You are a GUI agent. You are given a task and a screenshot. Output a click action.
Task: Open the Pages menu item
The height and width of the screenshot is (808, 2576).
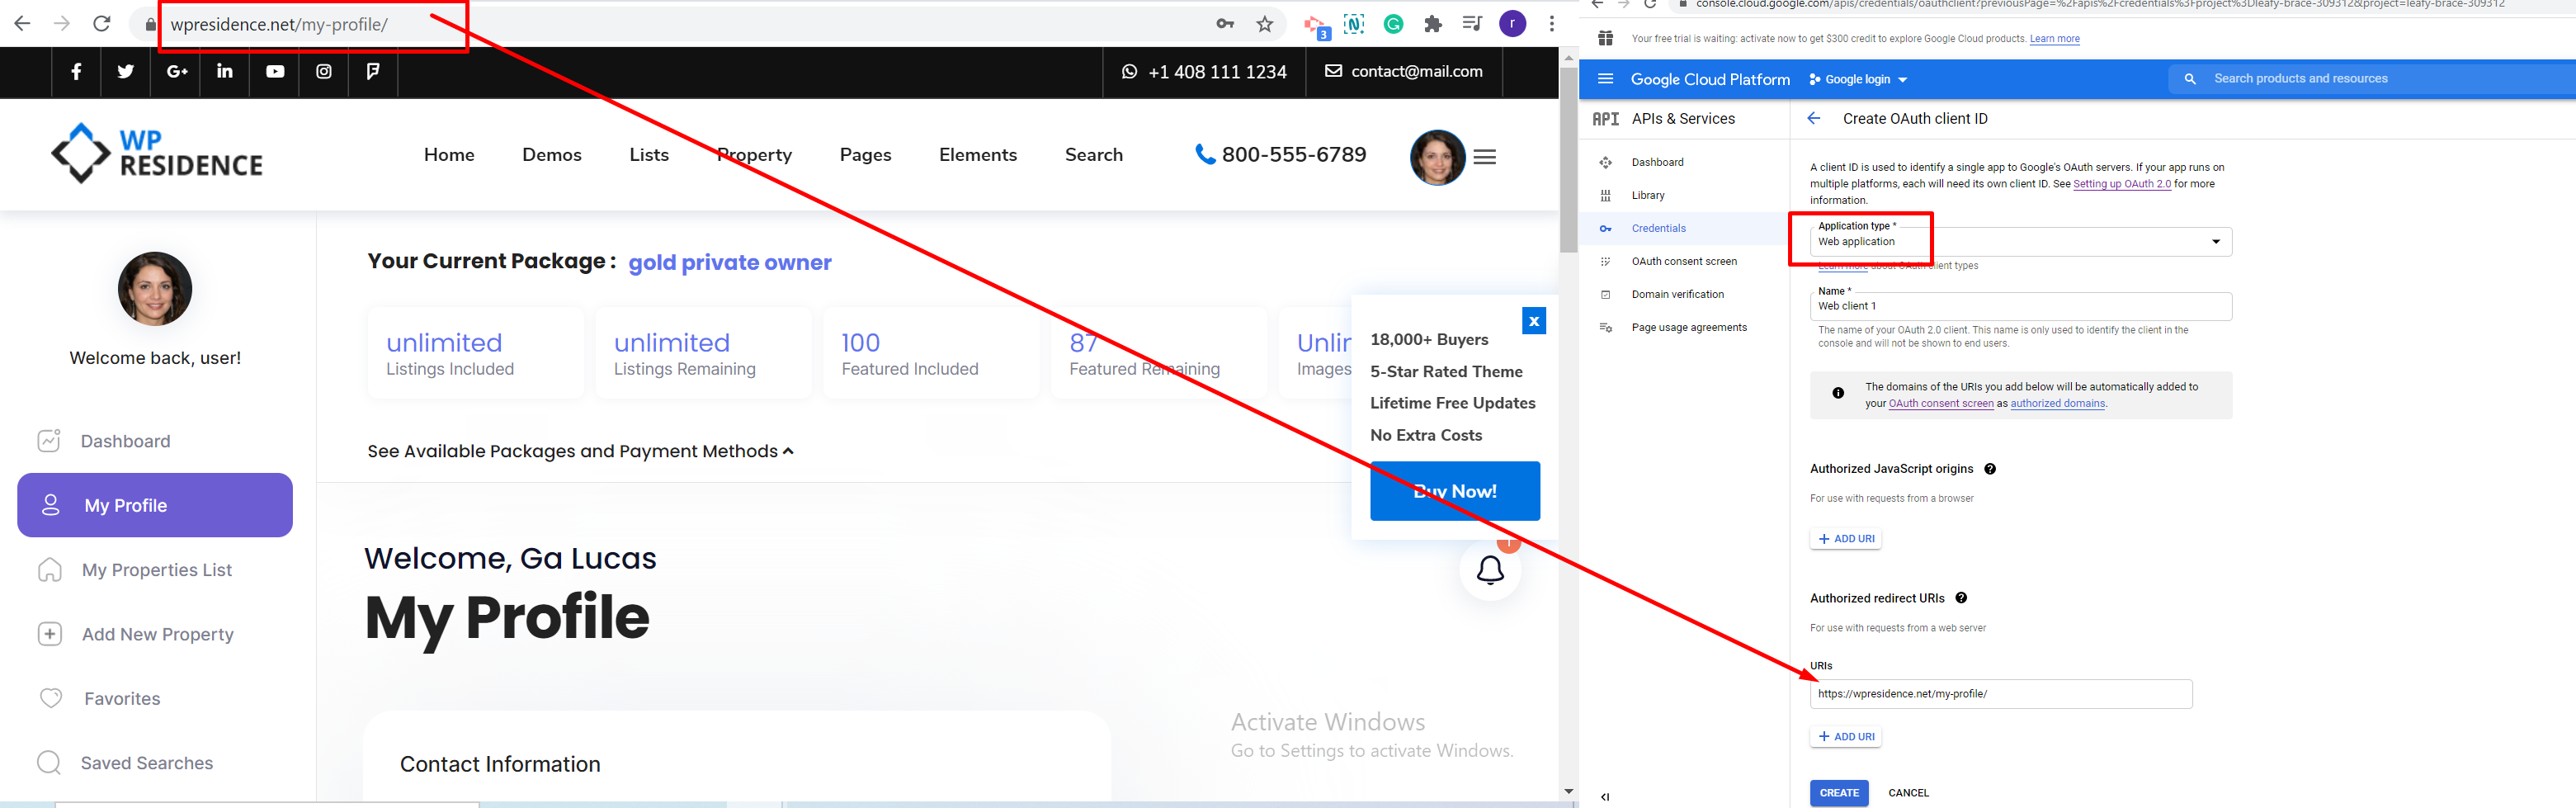click(x=865, y=155)
